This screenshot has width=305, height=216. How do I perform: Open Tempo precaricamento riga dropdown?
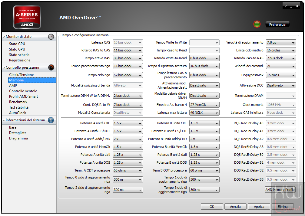pos(128,66)
